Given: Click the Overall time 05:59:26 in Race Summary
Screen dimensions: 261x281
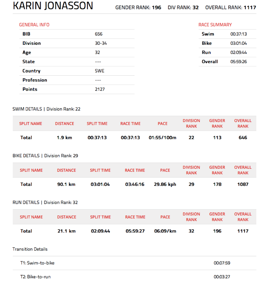Looking at the screenshot, I should (238, 62).
